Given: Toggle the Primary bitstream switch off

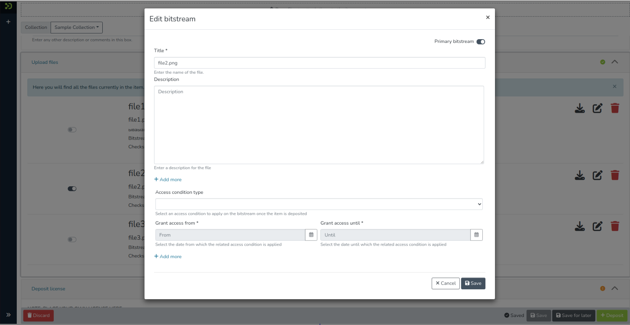Looking at the screenshot, I should pos(480,42).
